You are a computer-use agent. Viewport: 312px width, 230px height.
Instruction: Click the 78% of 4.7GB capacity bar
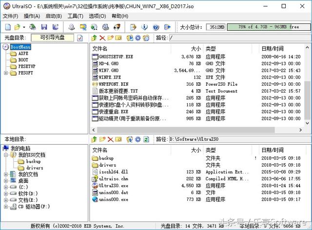coord(269,27)
